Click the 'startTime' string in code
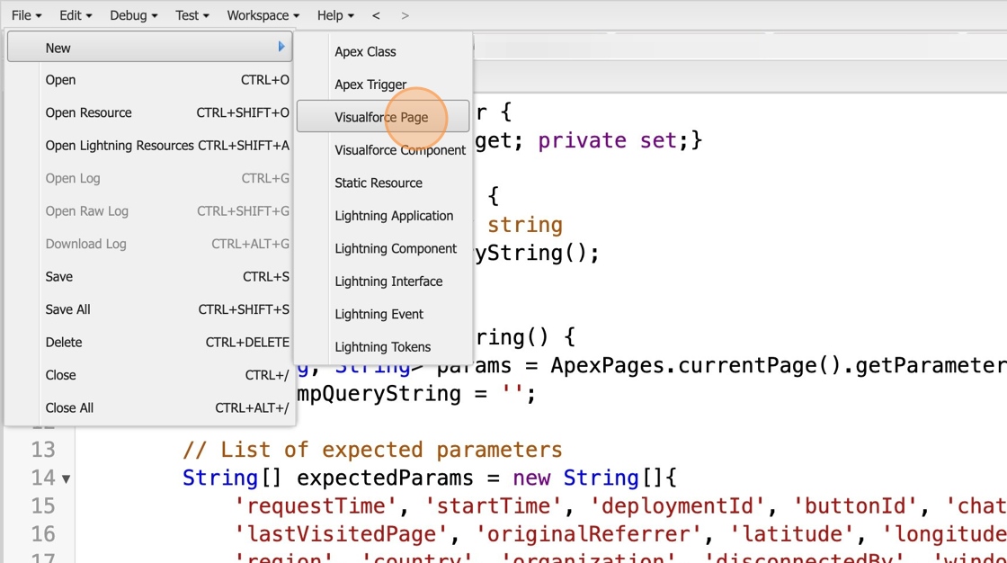1007x563 pixels. [x=494, y=505]
